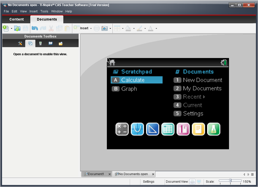
Task: Open the Edit menu
Action: click(x=14, y=11)
